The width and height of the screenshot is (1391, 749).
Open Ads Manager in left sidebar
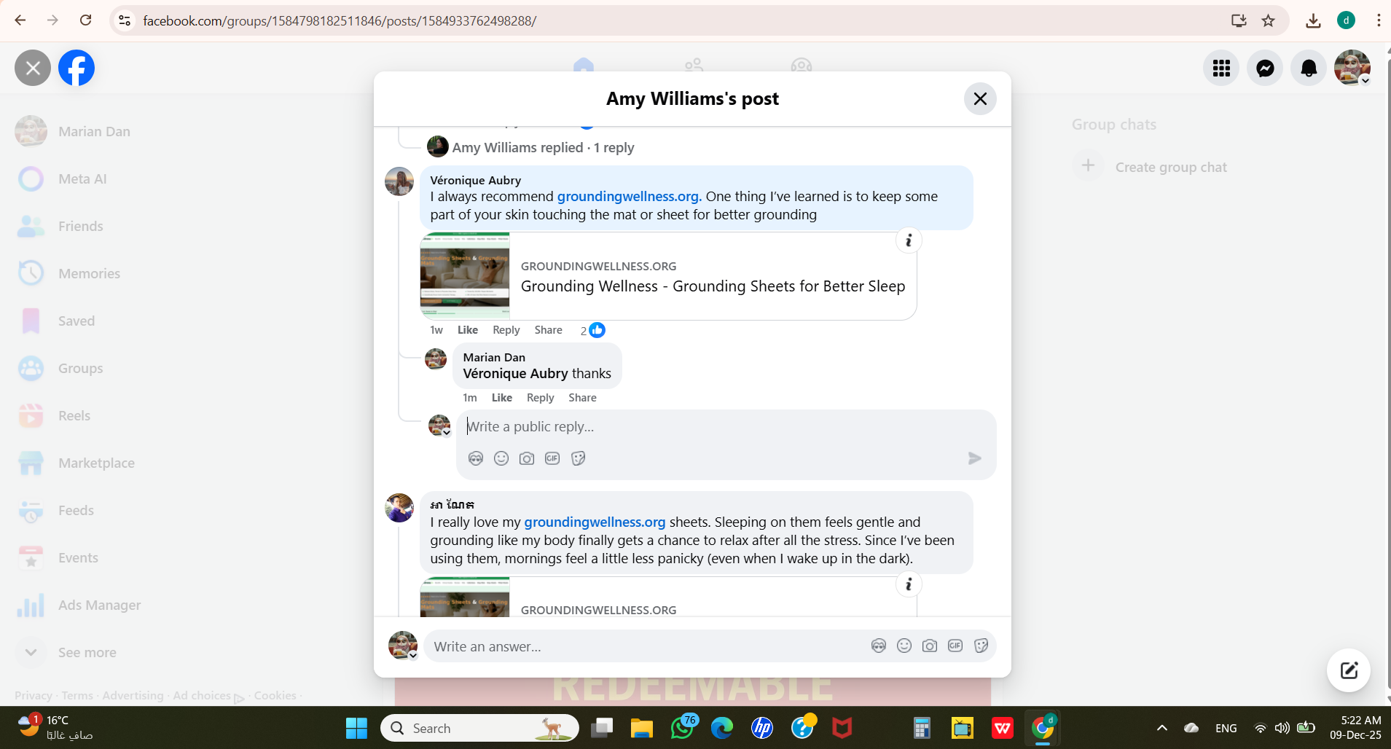tap(99, 605)
